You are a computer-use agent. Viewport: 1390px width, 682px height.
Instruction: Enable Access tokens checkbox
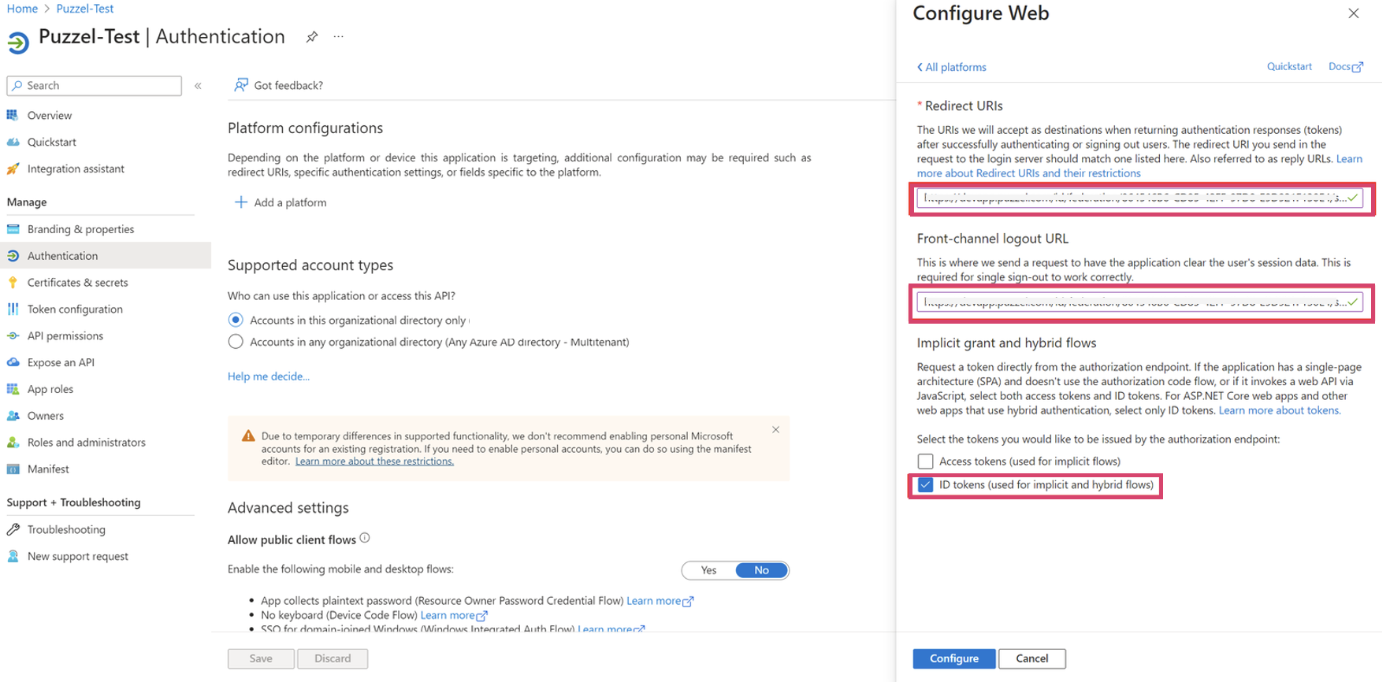tap(925, 461)
